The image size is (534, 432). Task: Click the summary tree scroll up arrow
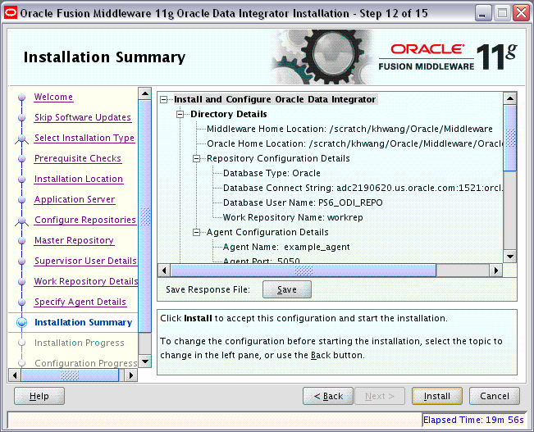[x=510, y=98]
